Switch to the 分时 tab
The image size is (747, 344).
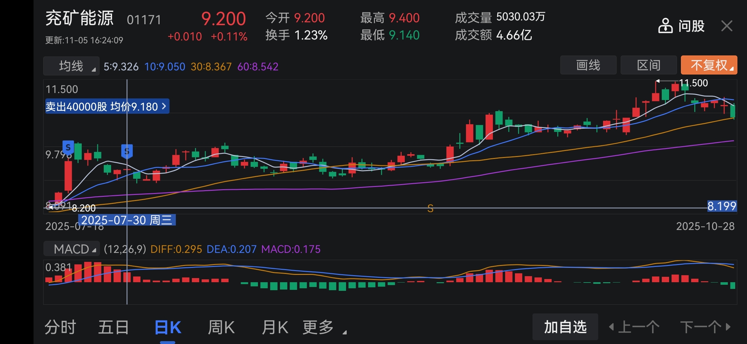pyautogui.click(x=60, y=327)
